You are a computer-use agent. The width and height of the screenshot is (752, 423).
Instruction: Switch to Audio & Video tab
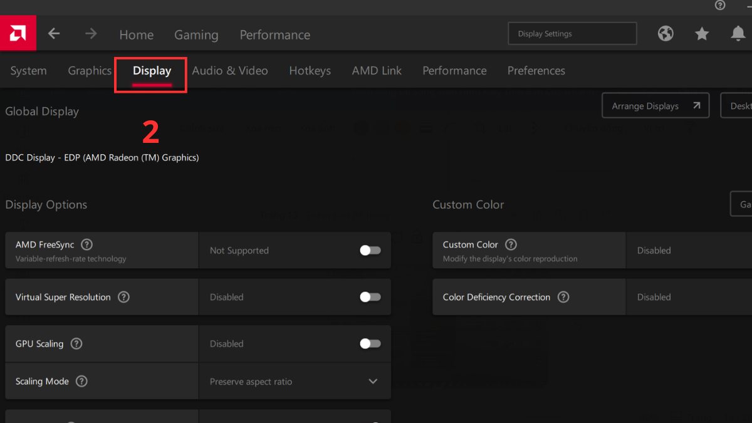230,71
